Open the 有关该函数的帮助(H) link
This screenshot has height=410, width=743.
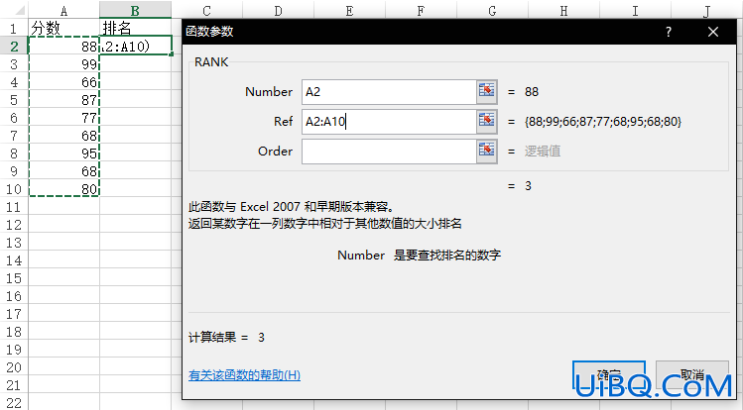point(244,375)
